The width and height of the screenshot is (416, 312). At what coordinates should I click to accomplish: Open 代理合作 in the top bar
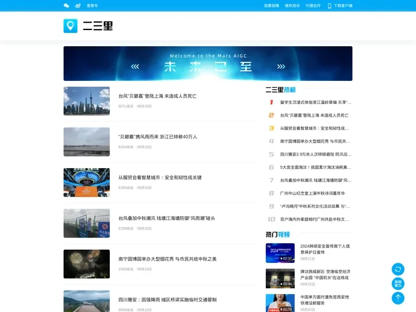click(313, 6)
